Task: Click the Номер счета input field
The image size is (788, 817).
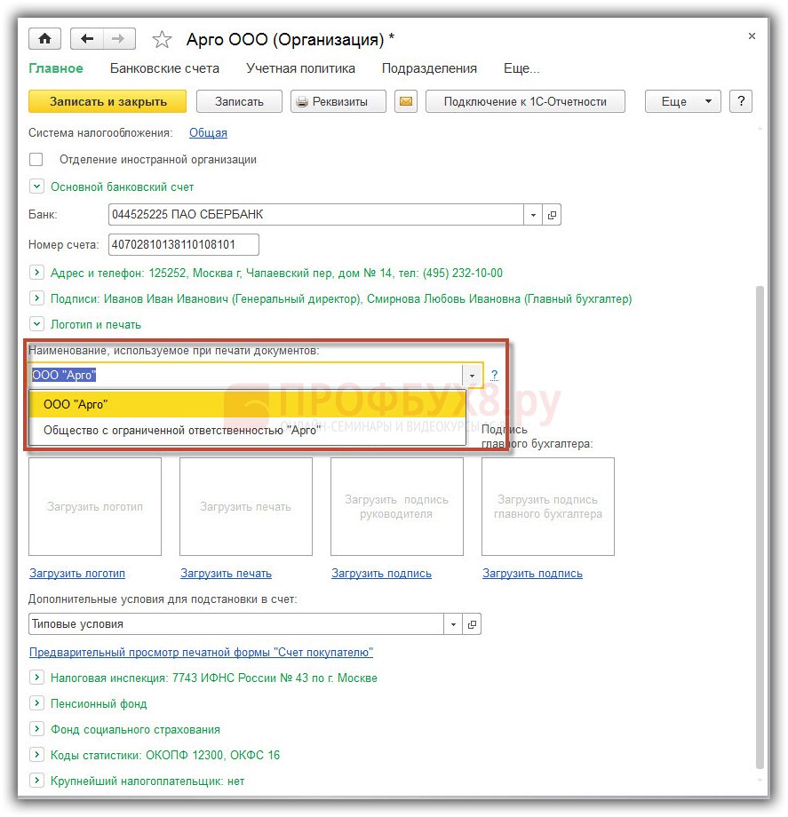Action: [x=183, y=244]
